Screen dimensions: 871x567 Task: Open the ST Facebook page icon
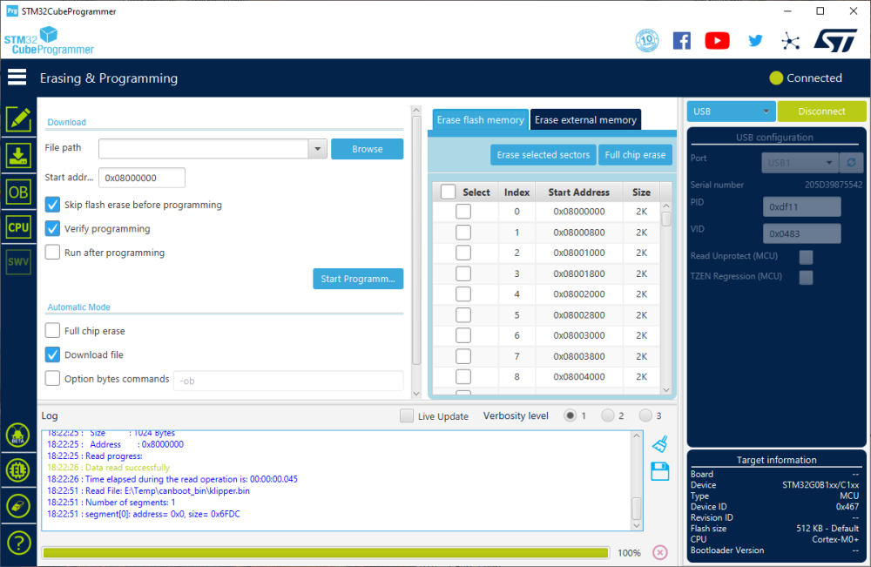(682, 41)
